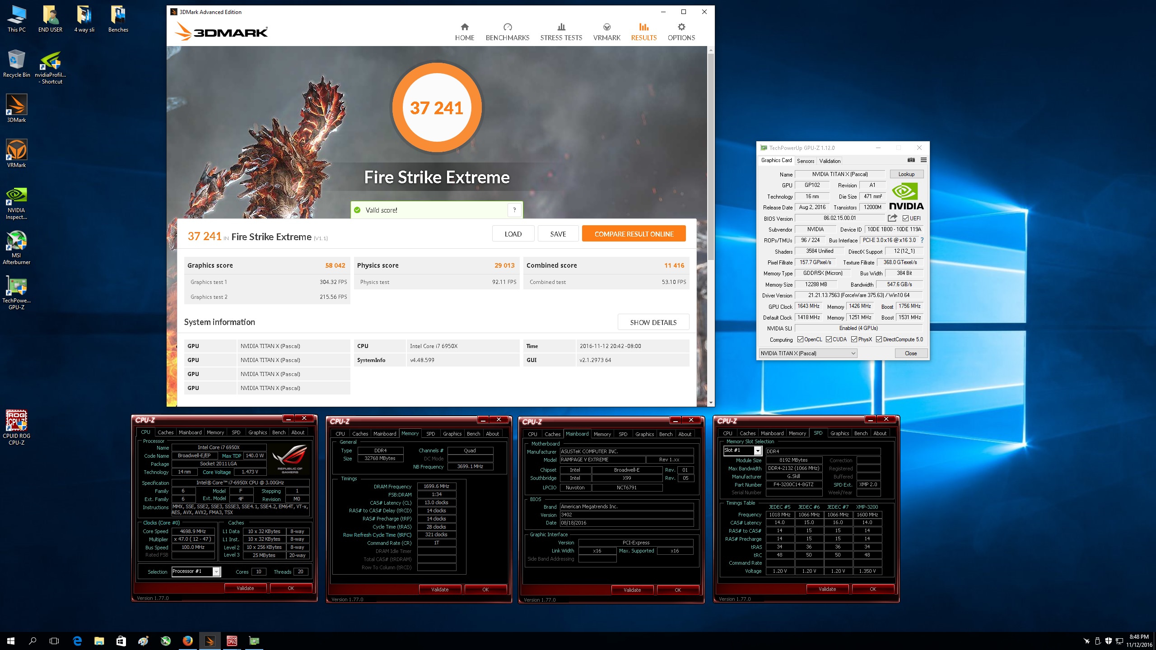This screenshot has width=1156, height=650.
Task: Toggle DirectCompute 5.0 checkbox in GPU-Z
Action: click(879, 339)
